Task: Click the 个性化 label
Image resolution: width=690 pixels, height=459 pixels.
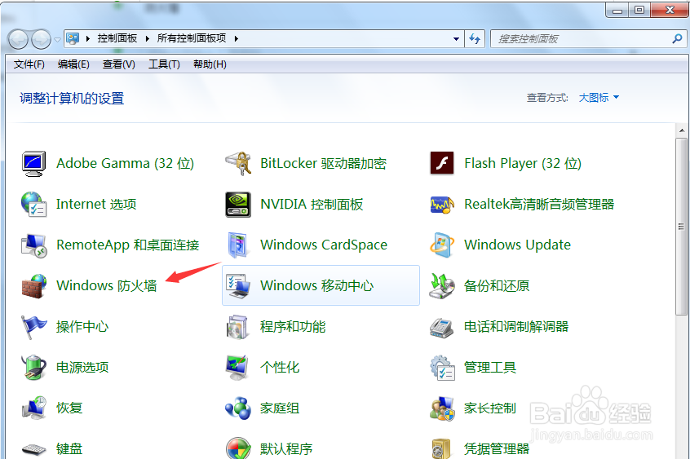Action: [x=280, y=368]
